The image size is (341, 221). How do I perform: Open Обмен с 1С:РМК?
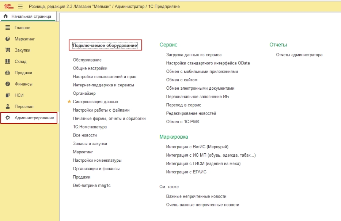tap(183, 122)
